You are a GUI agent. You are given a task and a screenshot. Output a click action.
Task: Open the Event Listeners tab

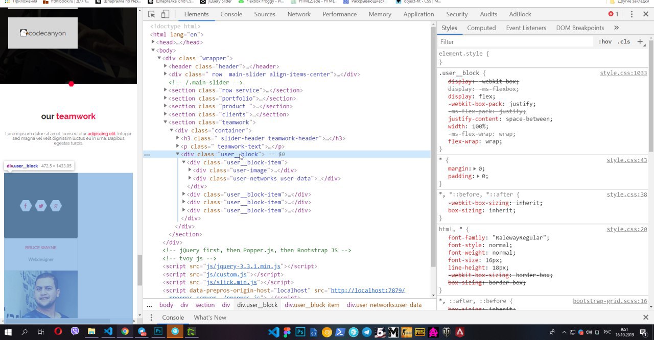pos(526,28)
